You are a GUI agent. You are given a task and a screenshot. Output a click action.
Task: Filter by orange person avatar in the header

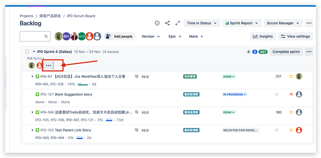[89, 36]
